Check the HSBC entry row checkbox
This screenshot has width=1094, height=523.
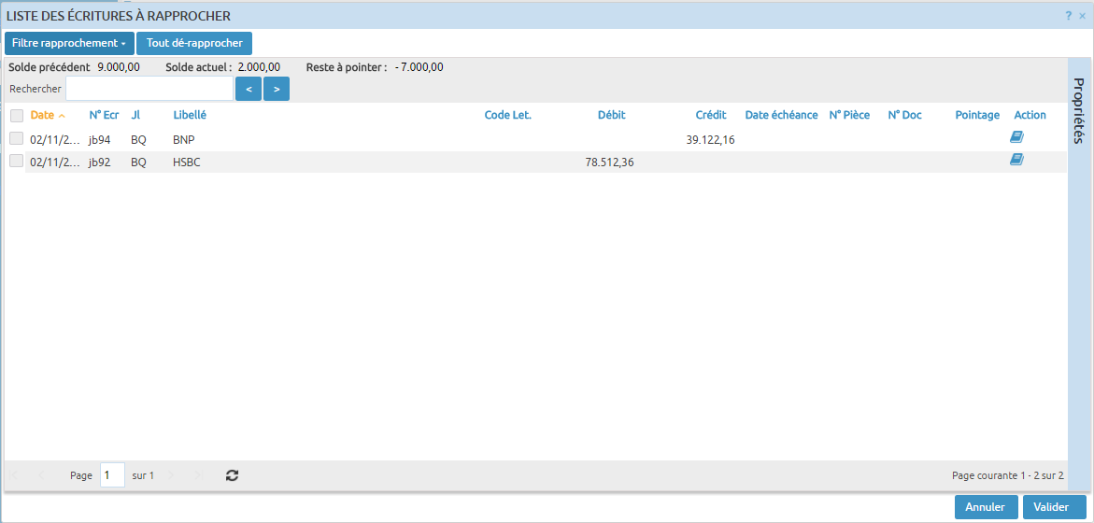(16, 161)
